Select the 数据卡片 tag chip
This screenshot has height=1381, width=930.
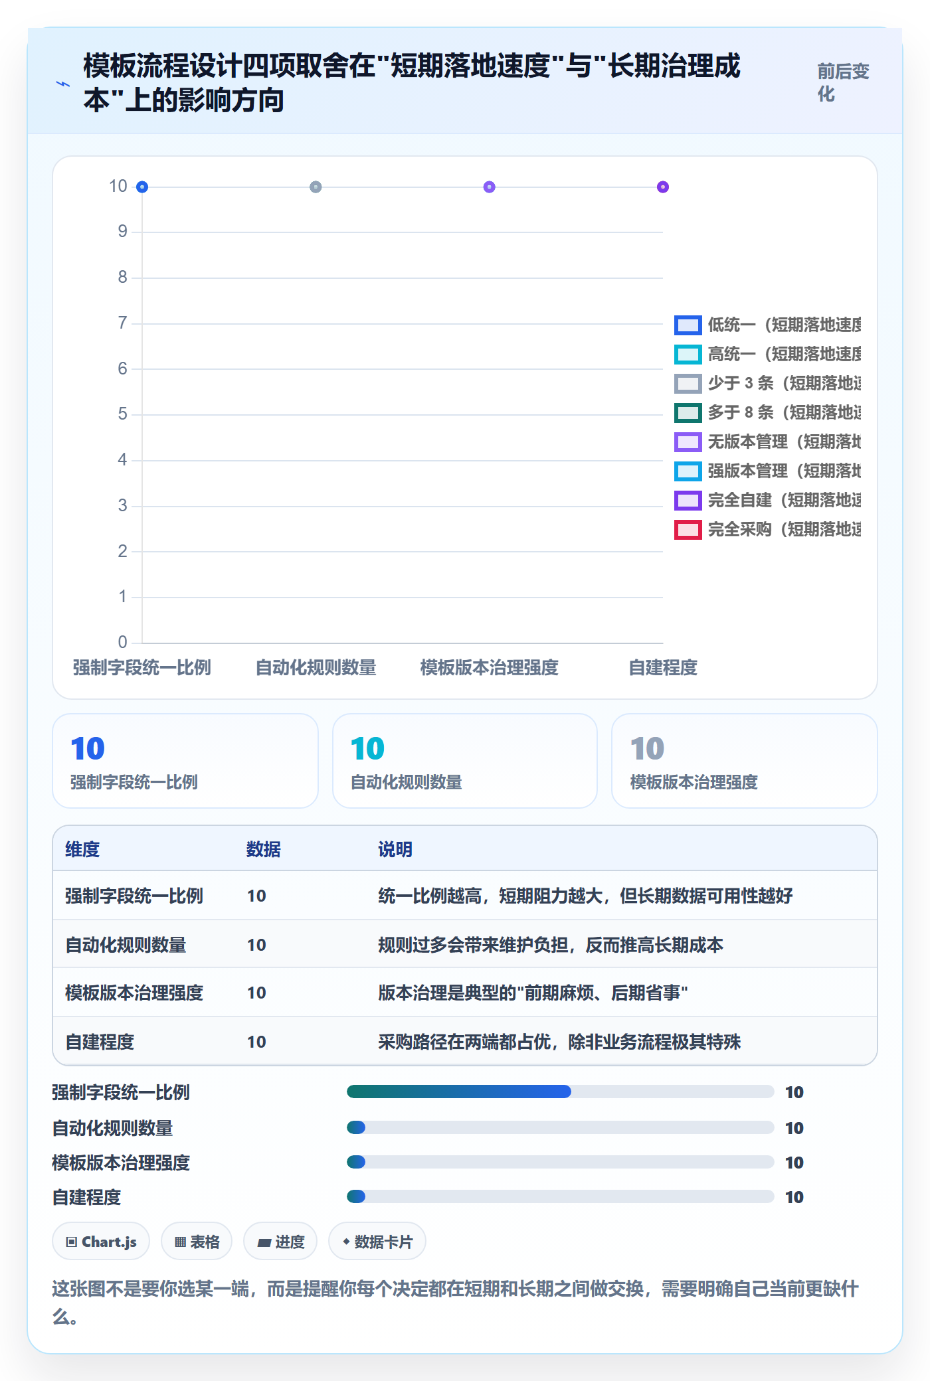(377, 1241)
